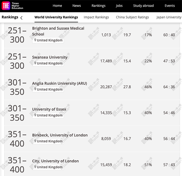
Task: Open the University of Essex link
Action: 49,109
